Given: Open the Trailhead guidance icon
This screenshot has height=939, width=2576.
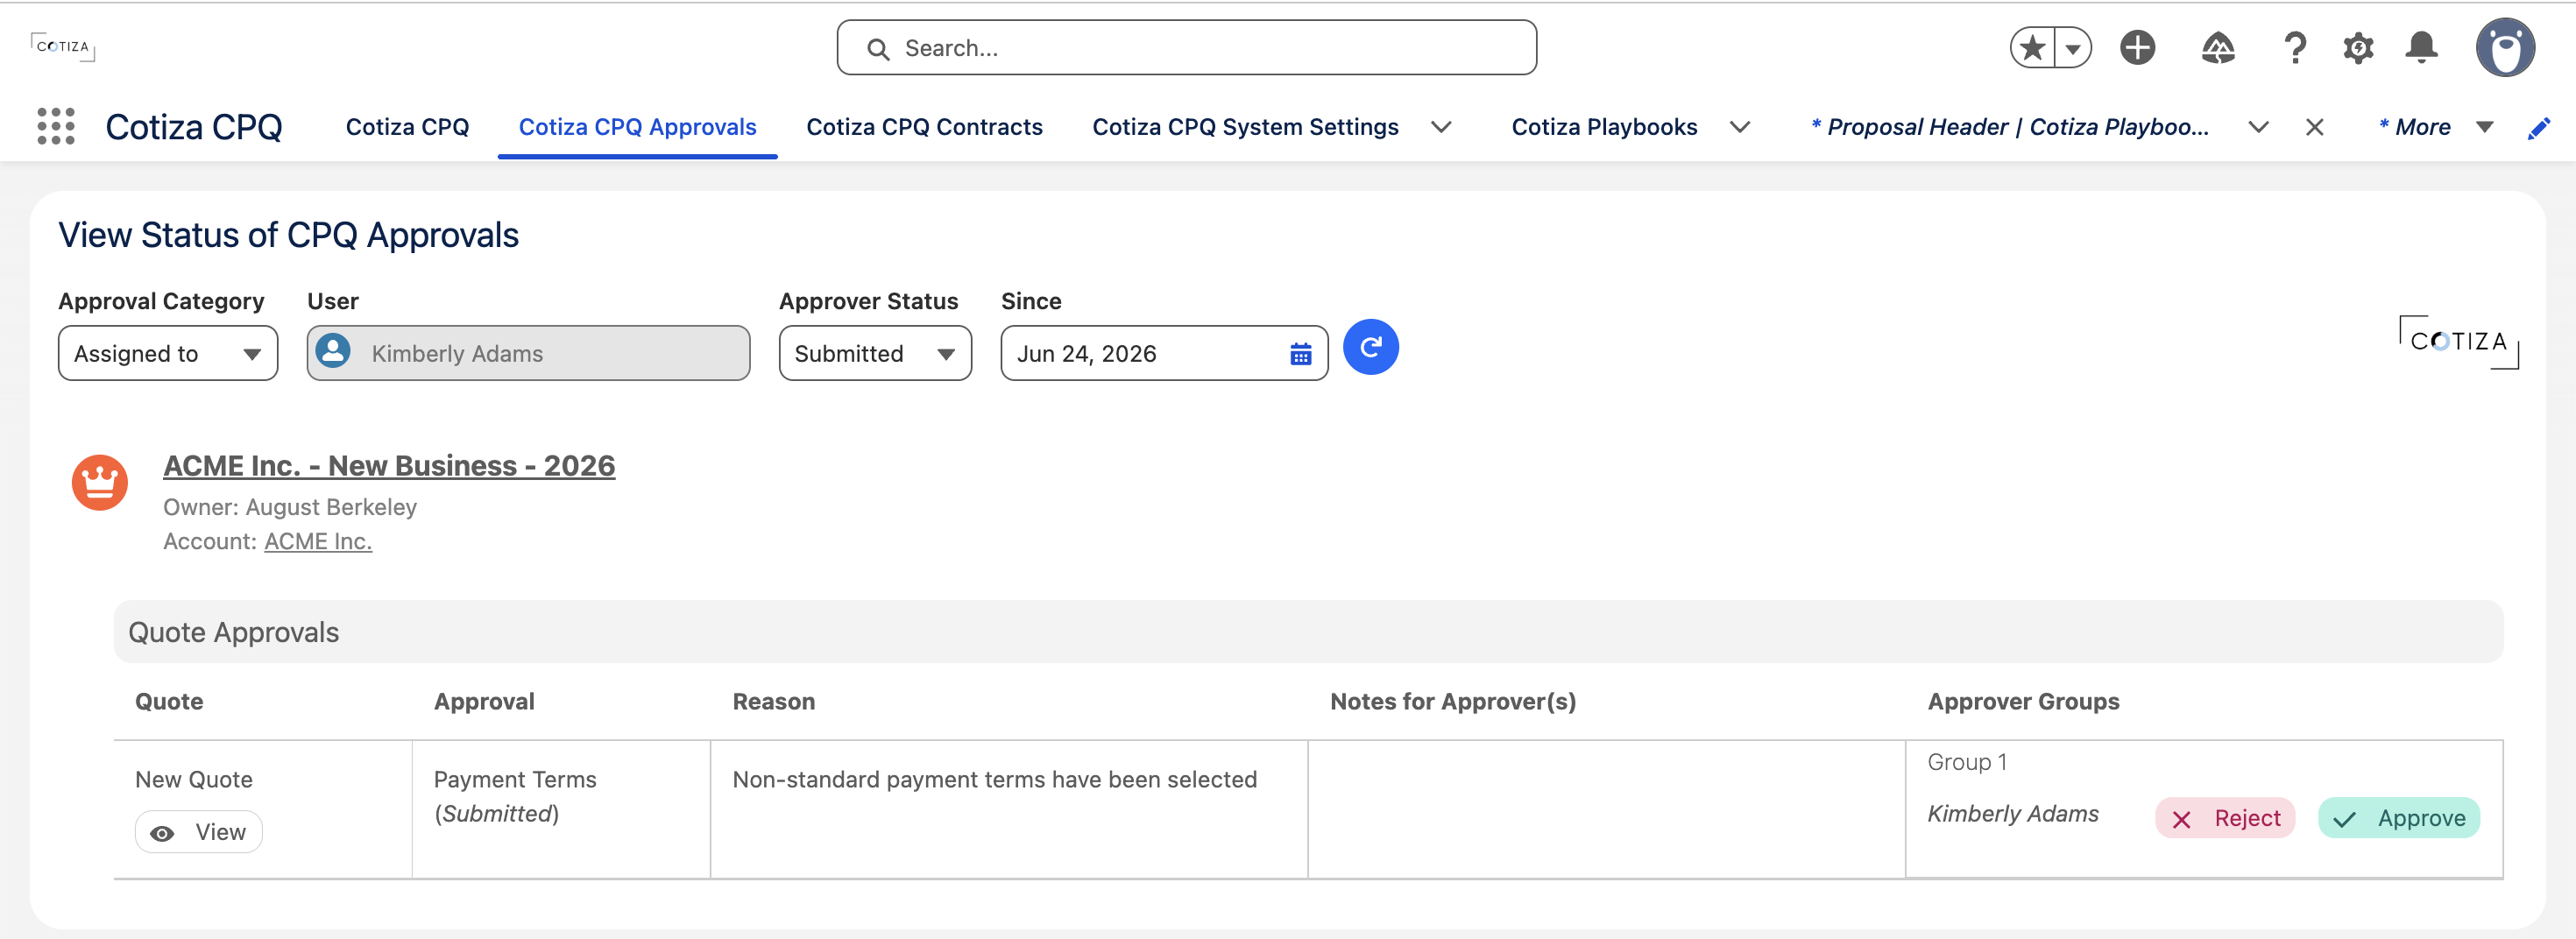Looking at the screenshot, I should coord(2217,47).
